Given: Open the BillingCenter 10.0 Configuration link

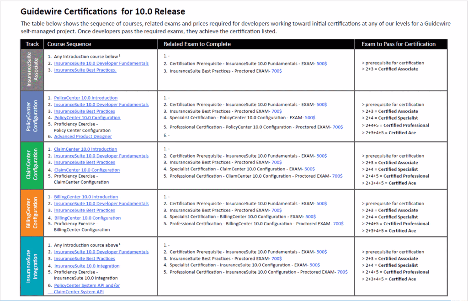Looking at the screenshot, I should (87, 218).
